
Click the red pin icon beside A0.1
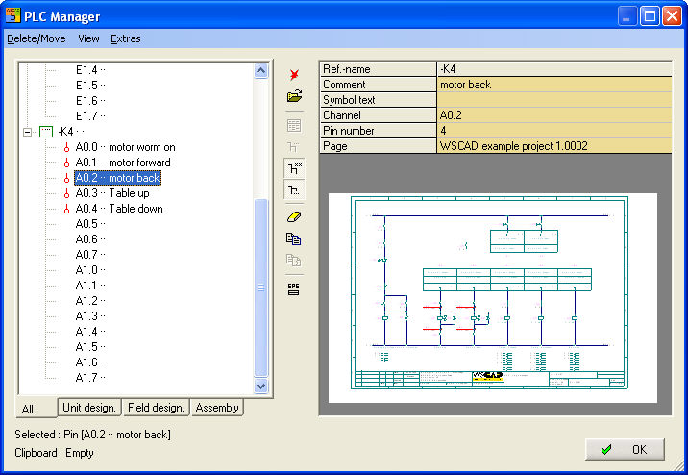[66, 162]
